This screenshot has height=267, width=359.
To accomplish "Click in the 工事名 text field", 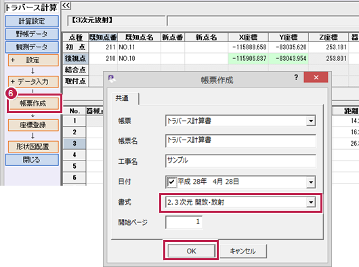I will tap(240, 161).
